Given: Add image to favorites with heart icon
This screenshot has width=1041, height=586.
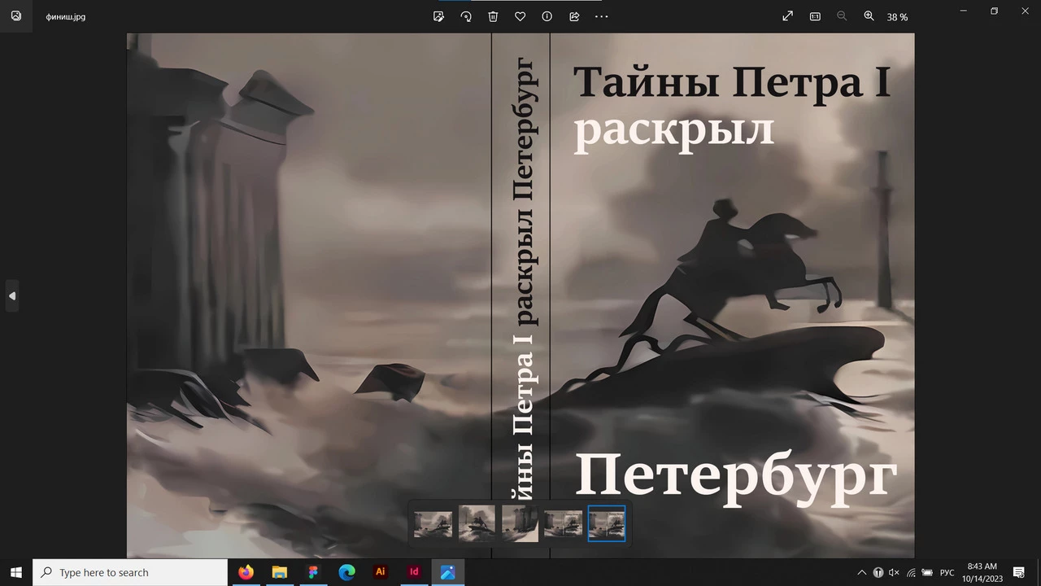Looking at the screenshot, I should tap(520, 16).
